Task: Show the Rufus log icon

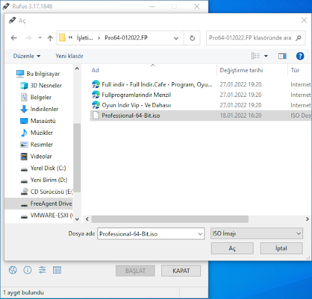Action: pos(57,270)
